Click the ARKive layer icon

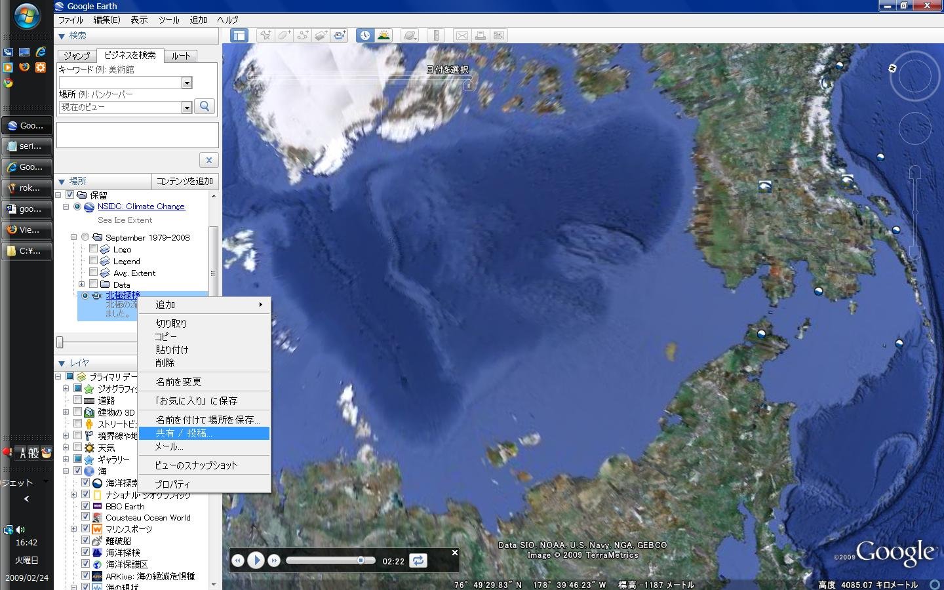coord(97,576)
